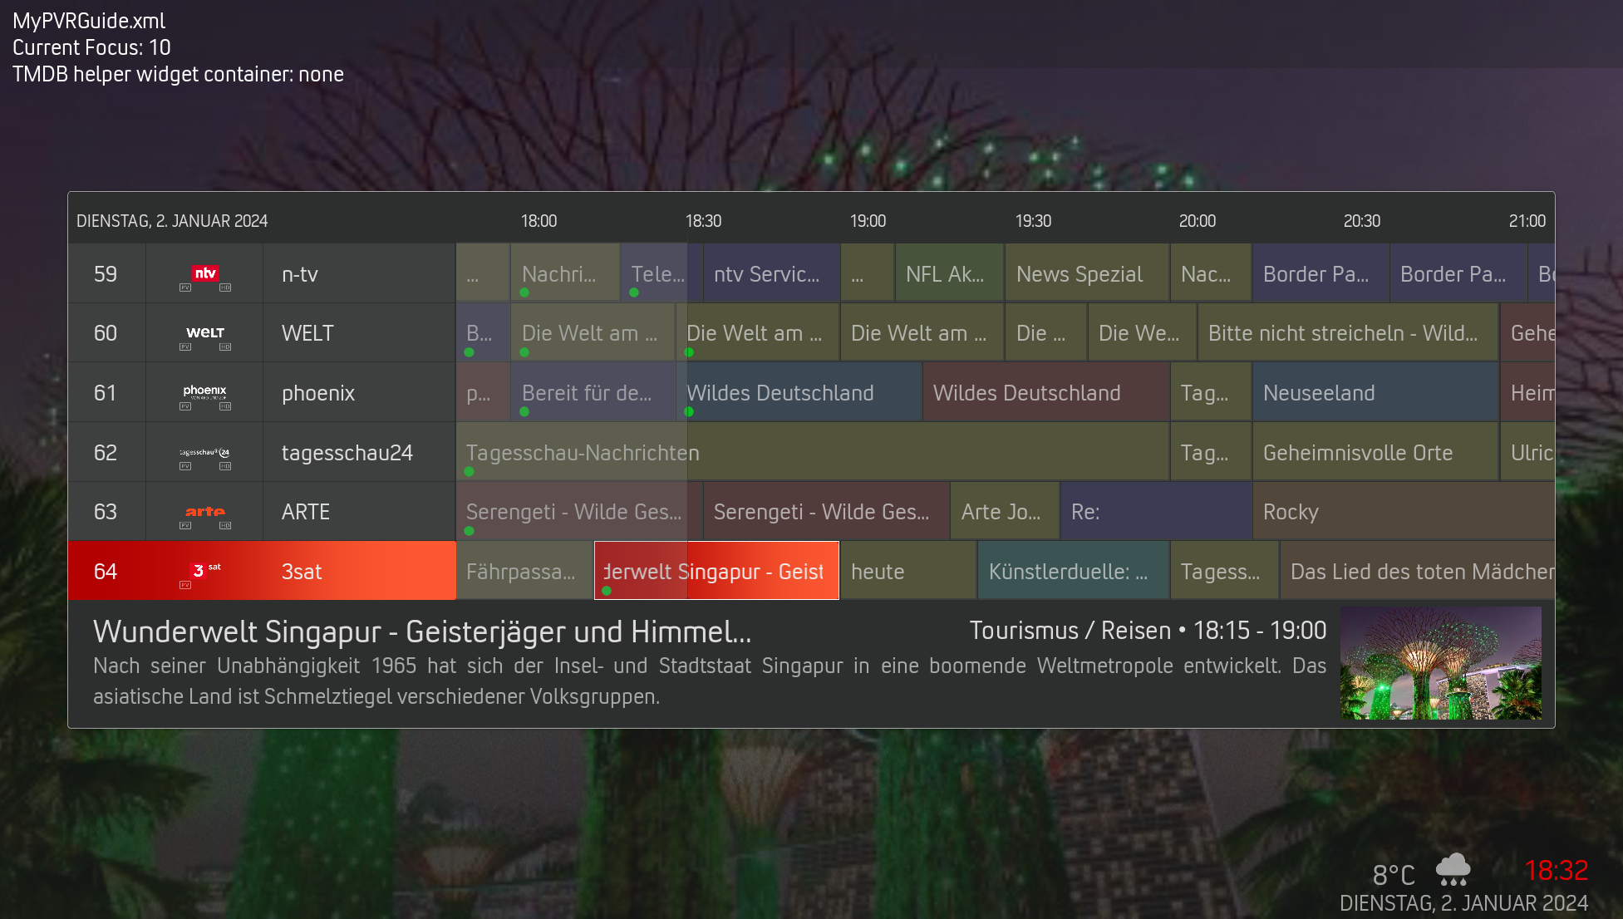Screen dimensions: 1623x919
Task: Open second Border Pa... programme at 20:35
Action: point(1458,273)
